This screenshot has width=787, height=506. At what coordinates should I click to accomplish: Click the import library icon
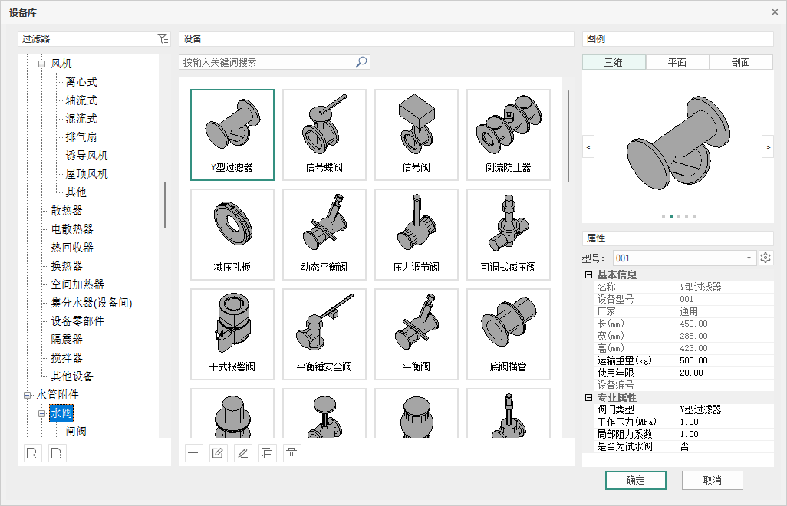tap(32, 453)
